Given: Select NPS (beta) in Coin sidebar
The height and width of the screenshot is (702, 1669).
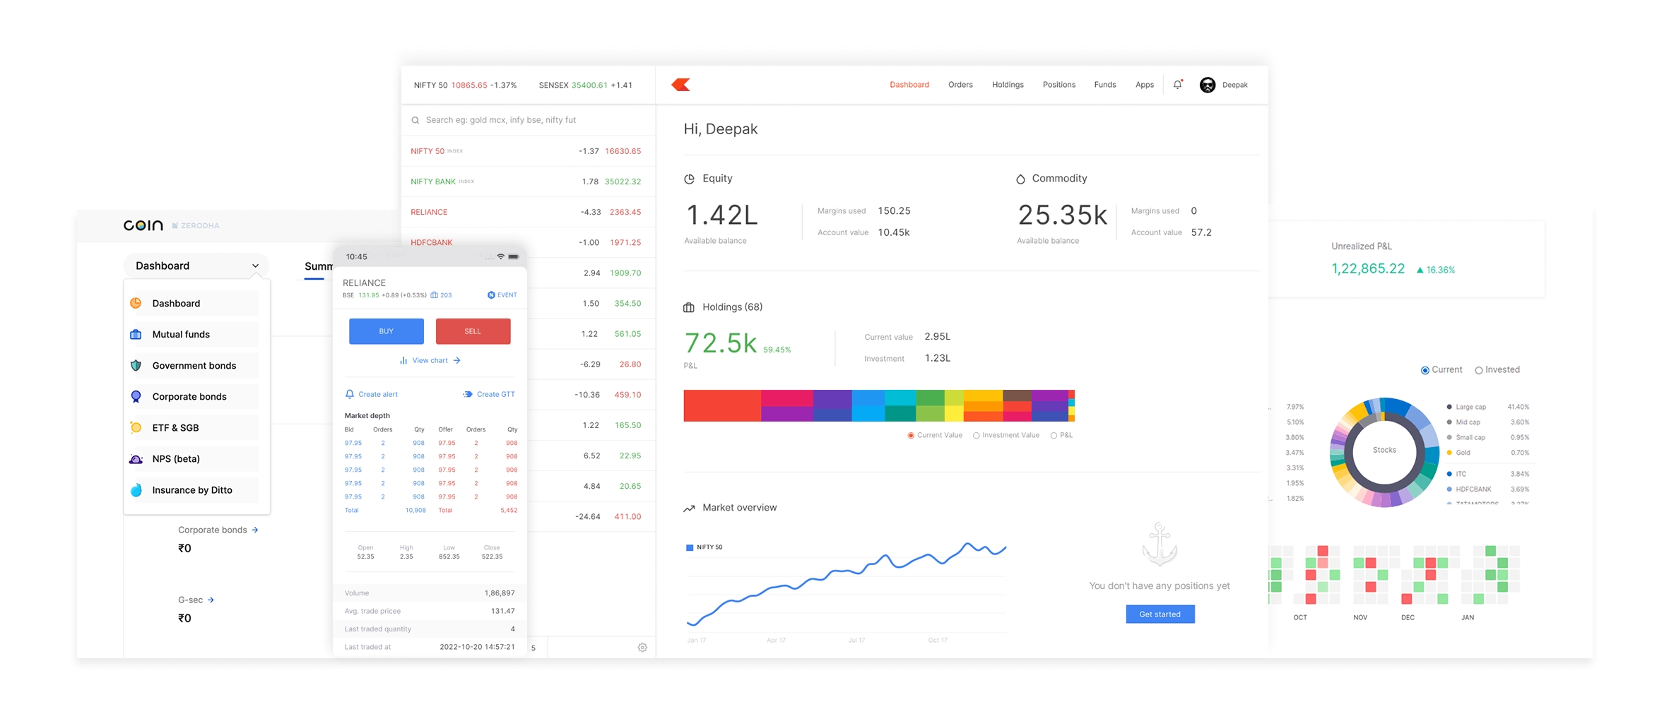Looking at the screenshot, I should coord(175,458).
